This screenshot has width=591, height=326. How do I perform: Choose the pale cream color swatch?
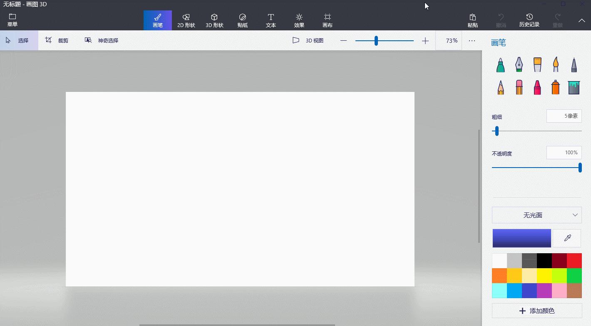[529, 276]
